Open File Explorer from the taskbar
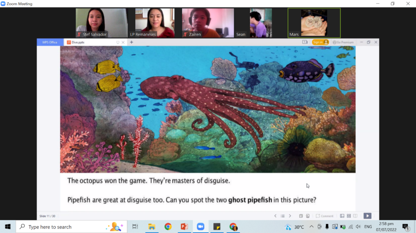This screenshot has height=233, width=416. (x=152, y=227)
